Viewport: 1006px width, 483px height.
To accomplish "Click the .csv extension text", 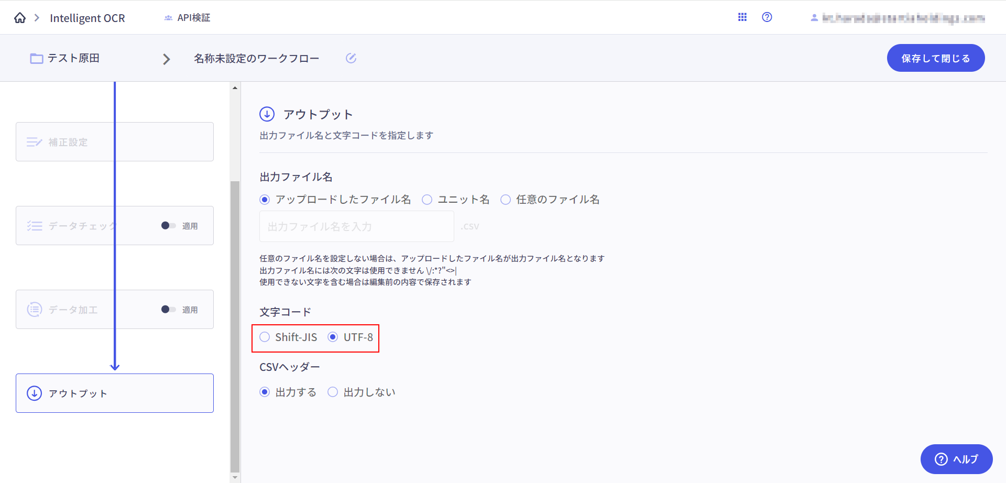I will coord(470,227).
